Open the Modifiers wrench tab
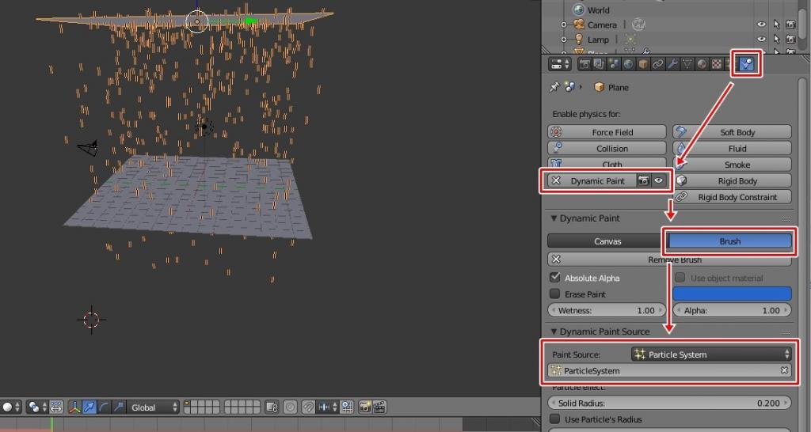Image resolution: width=811 pixels, height=432 pixels. (672, 64)
